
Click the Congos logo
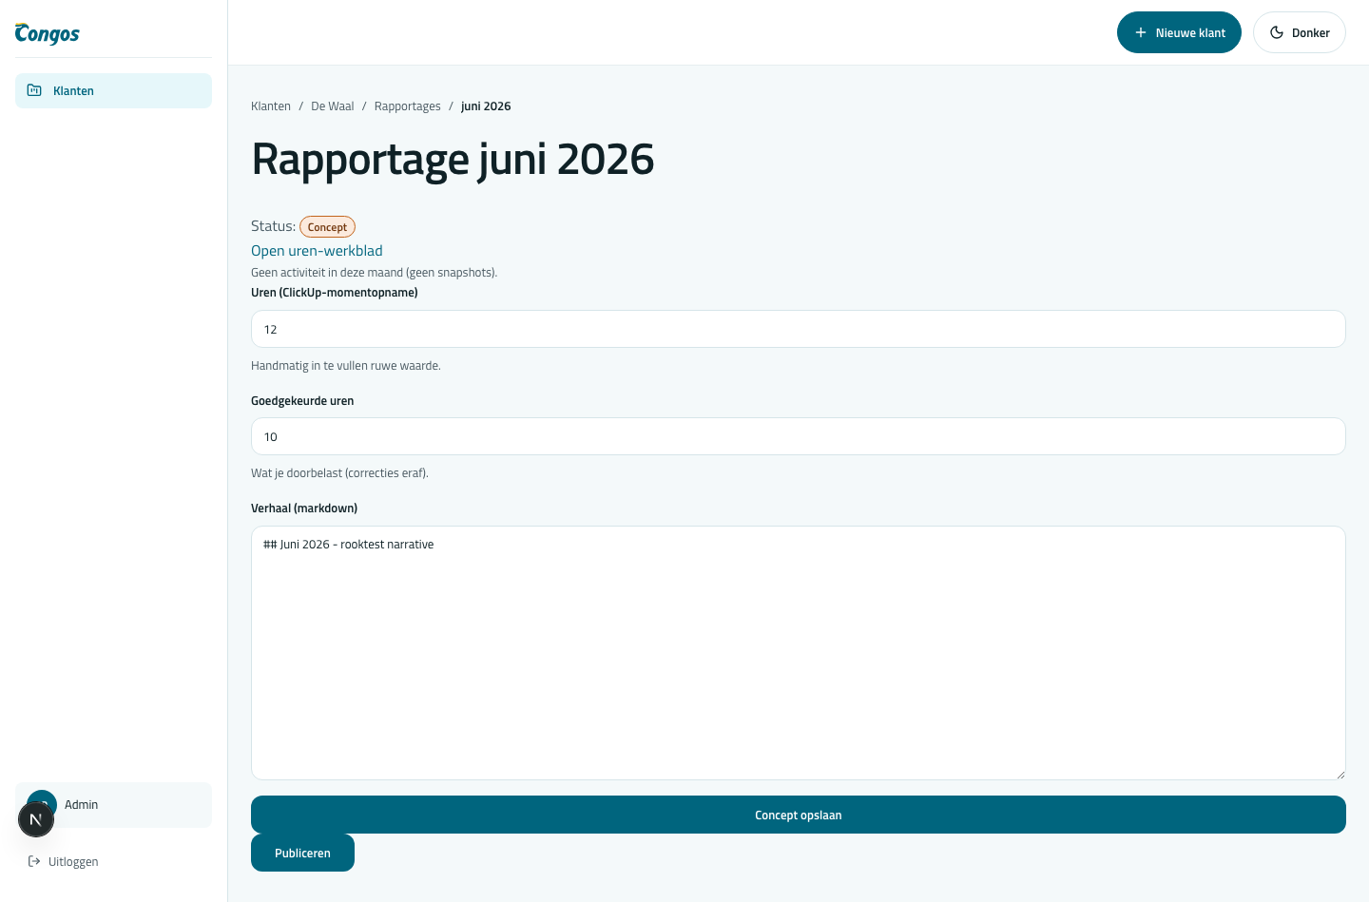tap(48, 33)
